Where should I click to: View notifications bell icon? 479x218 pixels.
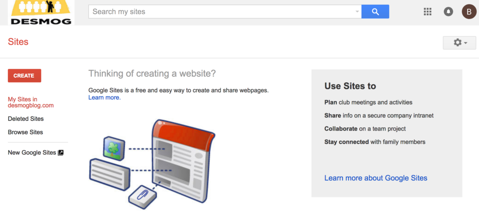click(x=448, y=12)
